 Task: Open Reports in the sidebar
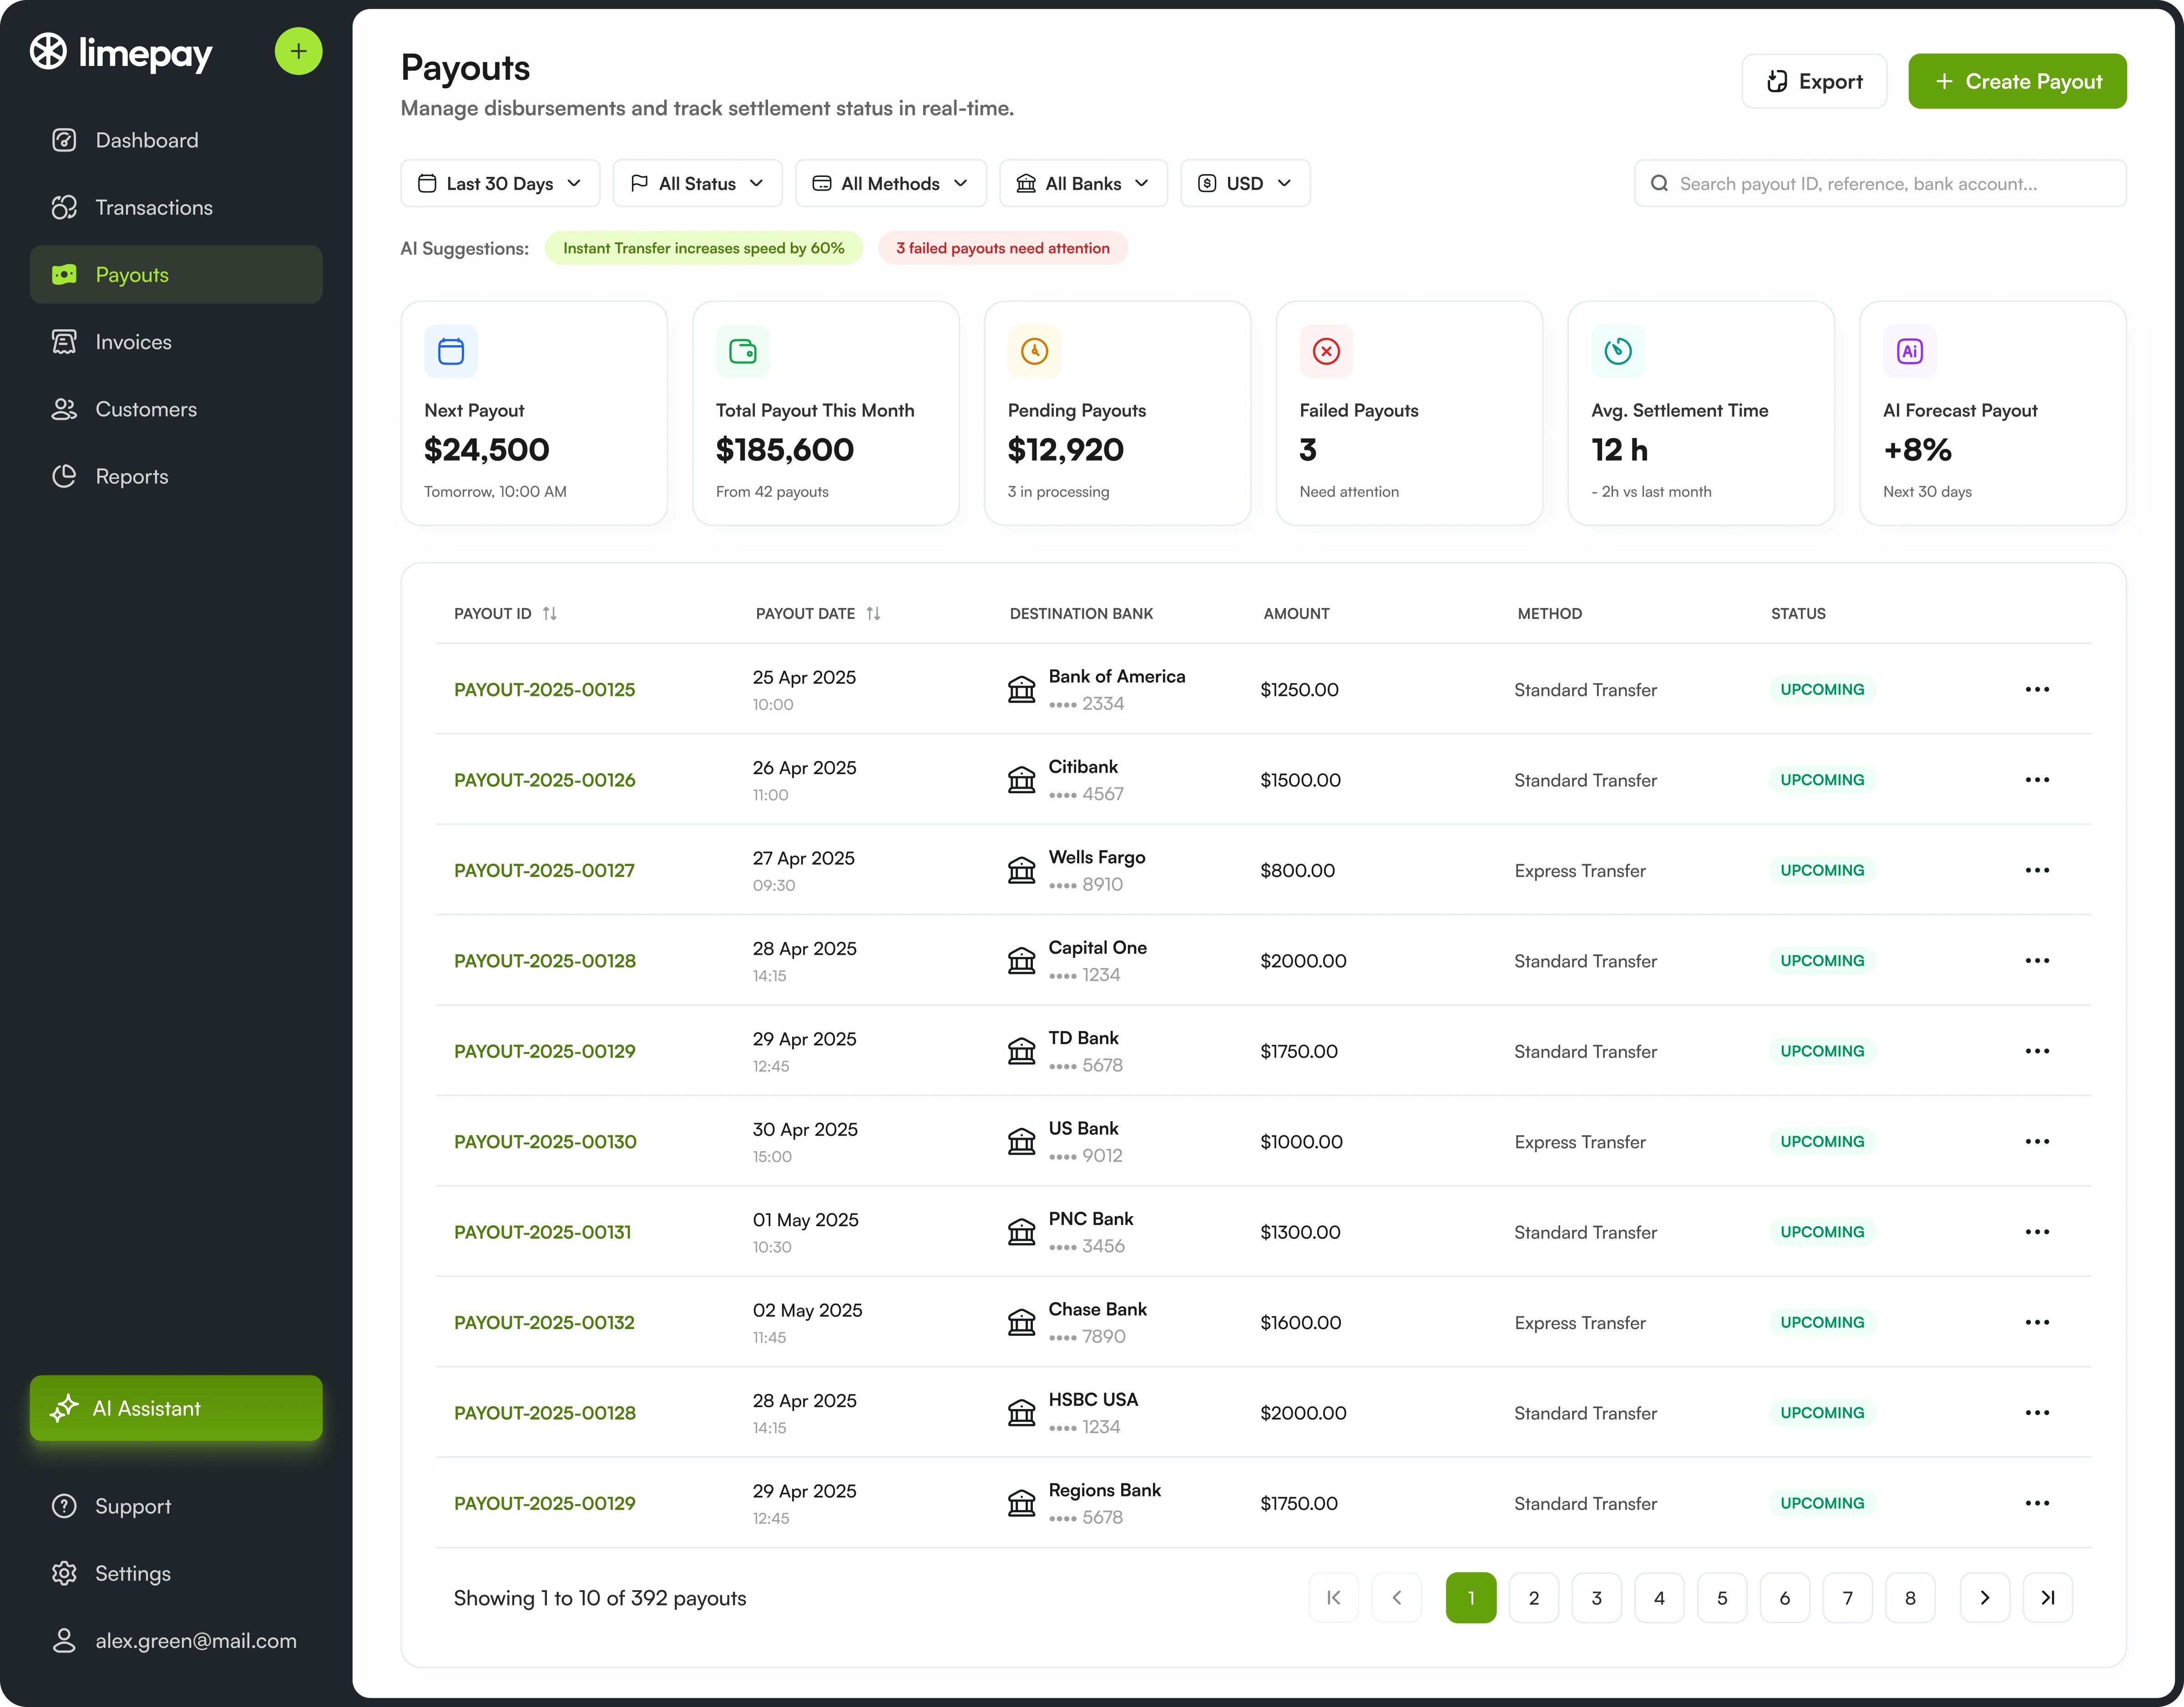tap(176, 476)
